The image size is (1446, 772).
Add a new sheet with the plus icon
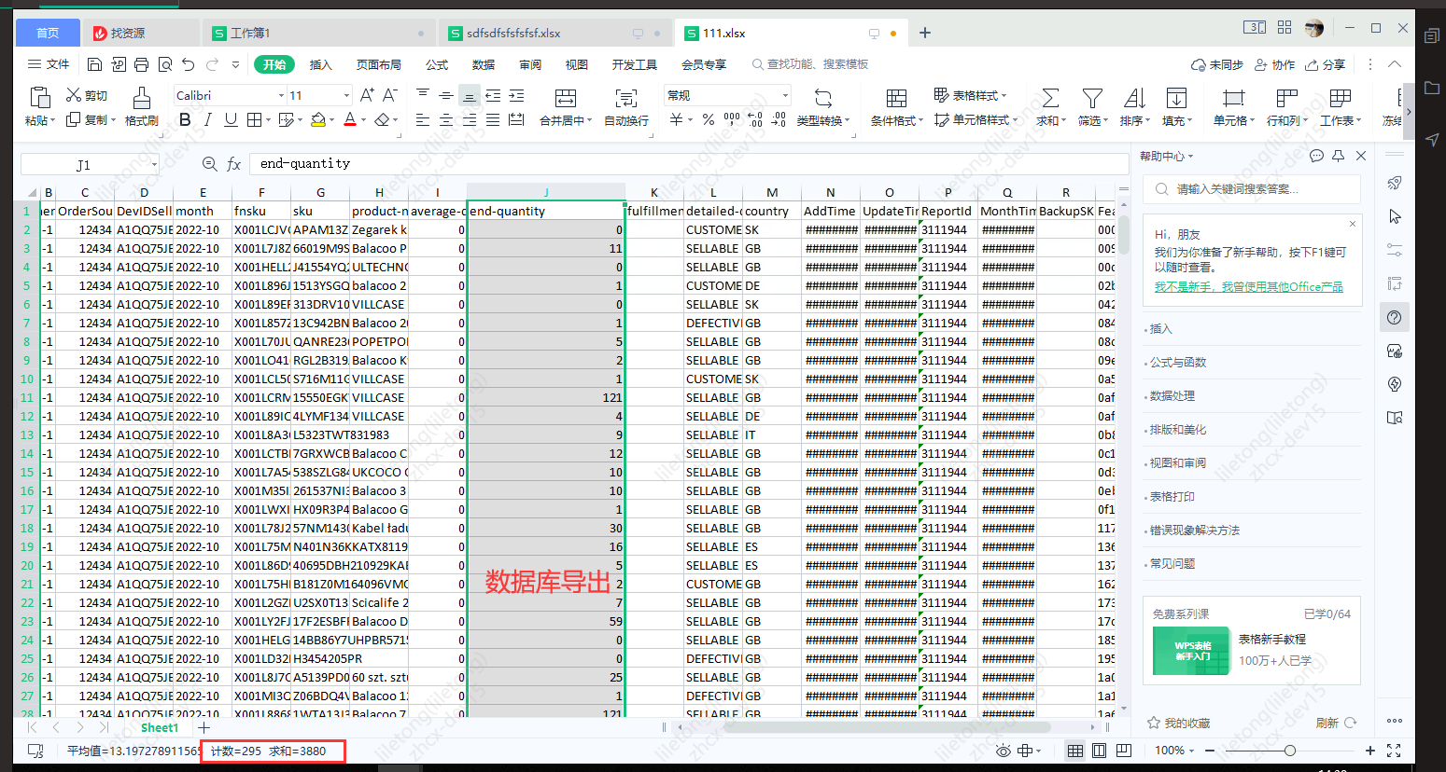[x=204, y=727]
